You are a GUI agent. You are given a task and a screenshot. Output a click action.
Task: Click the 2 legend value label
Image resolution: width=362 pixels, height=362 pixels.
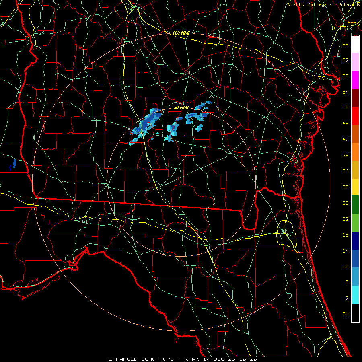point(347,298)
